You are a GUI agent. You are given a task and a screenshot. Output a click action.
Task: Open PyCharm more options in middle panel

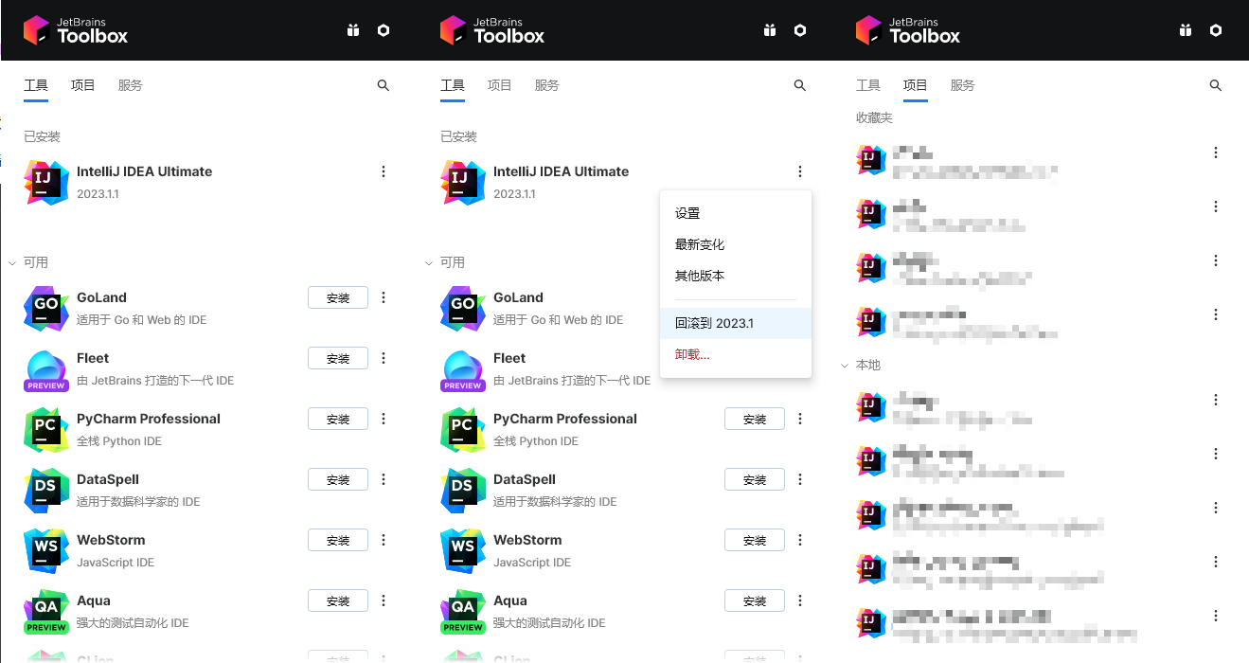point(800,419)
